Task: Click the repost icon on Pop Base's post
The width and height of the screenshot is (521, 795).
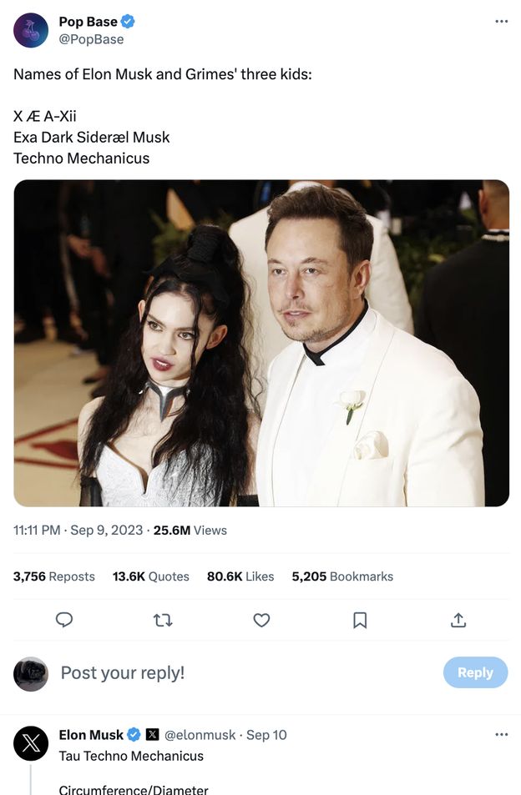Action: coord(163,620)
